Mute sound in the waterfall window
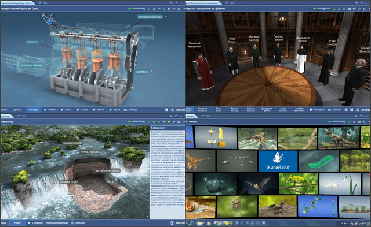 pos(129,122)
